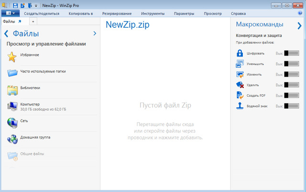The height and width of the screenshot is (192, 306).
Task: Click the right chevron in Файлы header
Action: (95, 34)
